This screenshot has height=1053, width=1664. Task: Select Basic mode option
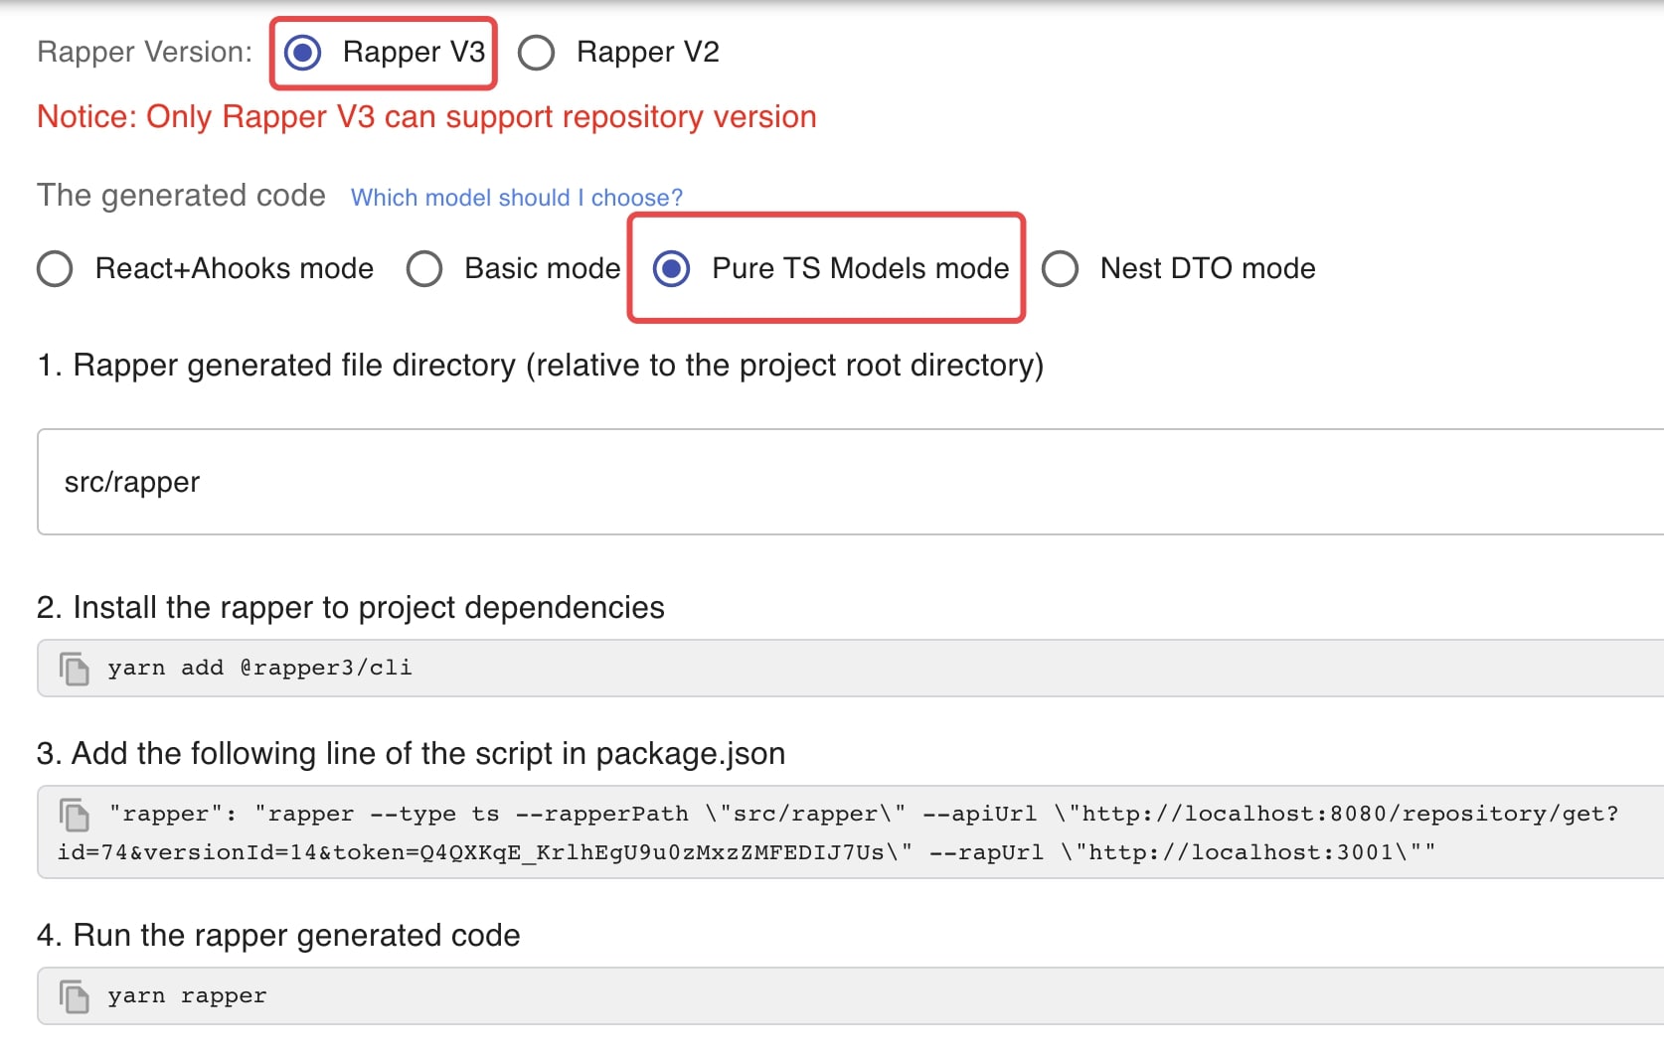pyautogui.click(x=424, y=268)
